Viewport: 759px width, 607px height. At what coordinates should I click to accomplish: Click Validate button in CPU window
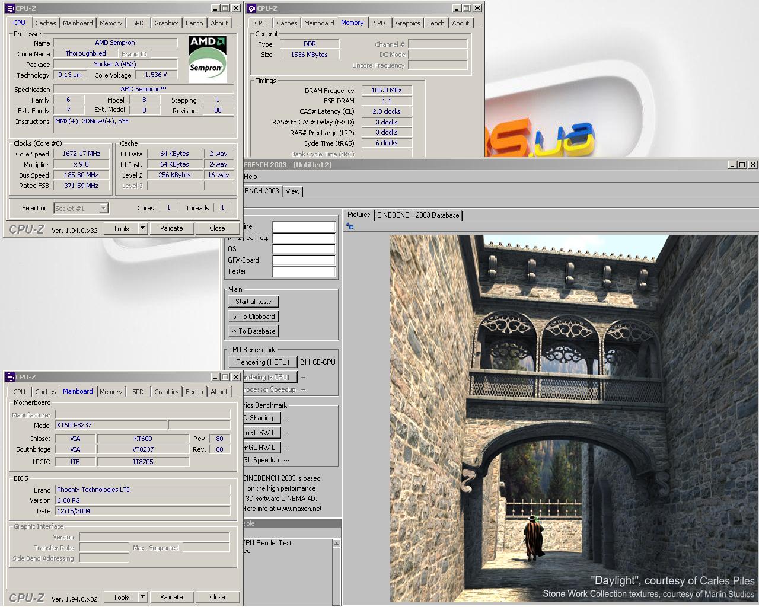point(171,228)
